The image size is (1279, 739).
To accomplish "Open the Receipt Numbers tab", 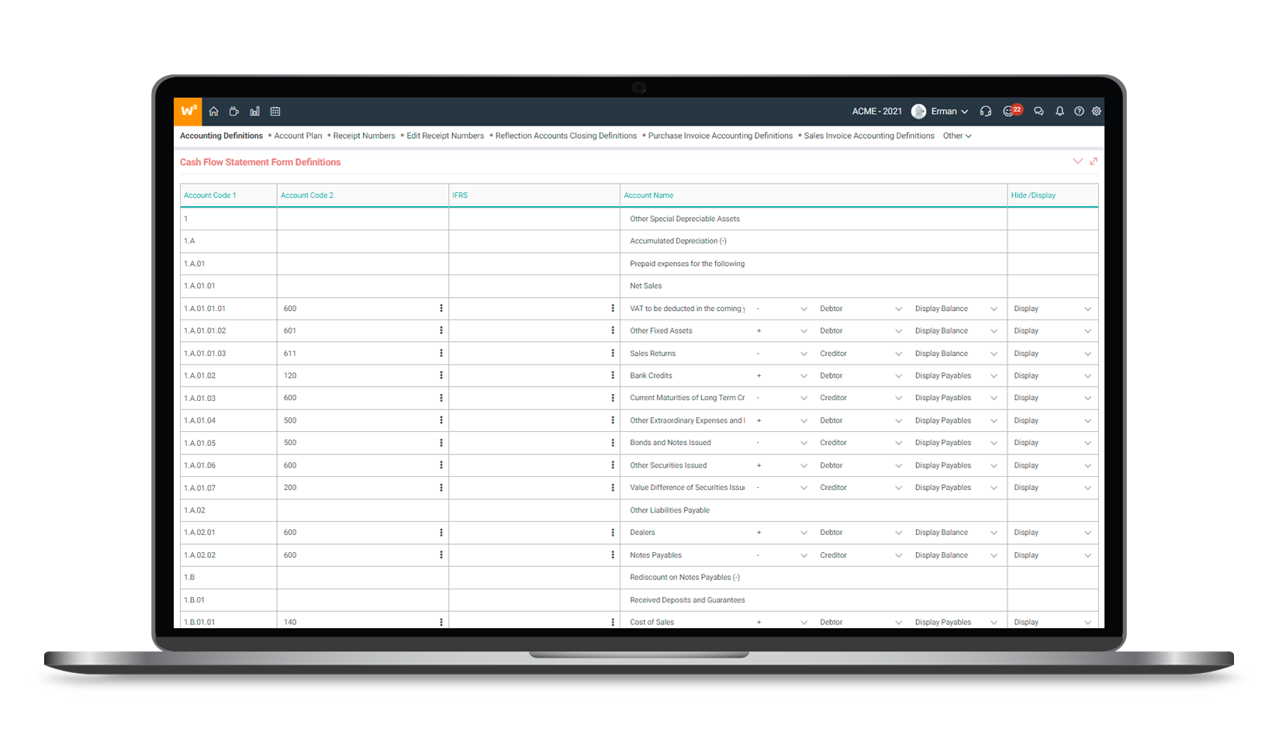I will 364,136.
